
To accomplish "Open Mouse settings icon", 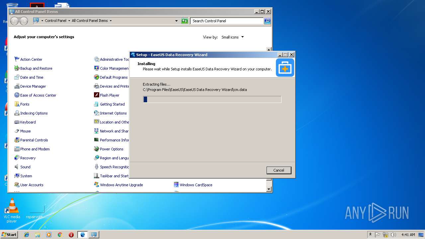I will [x=17, y=131].
